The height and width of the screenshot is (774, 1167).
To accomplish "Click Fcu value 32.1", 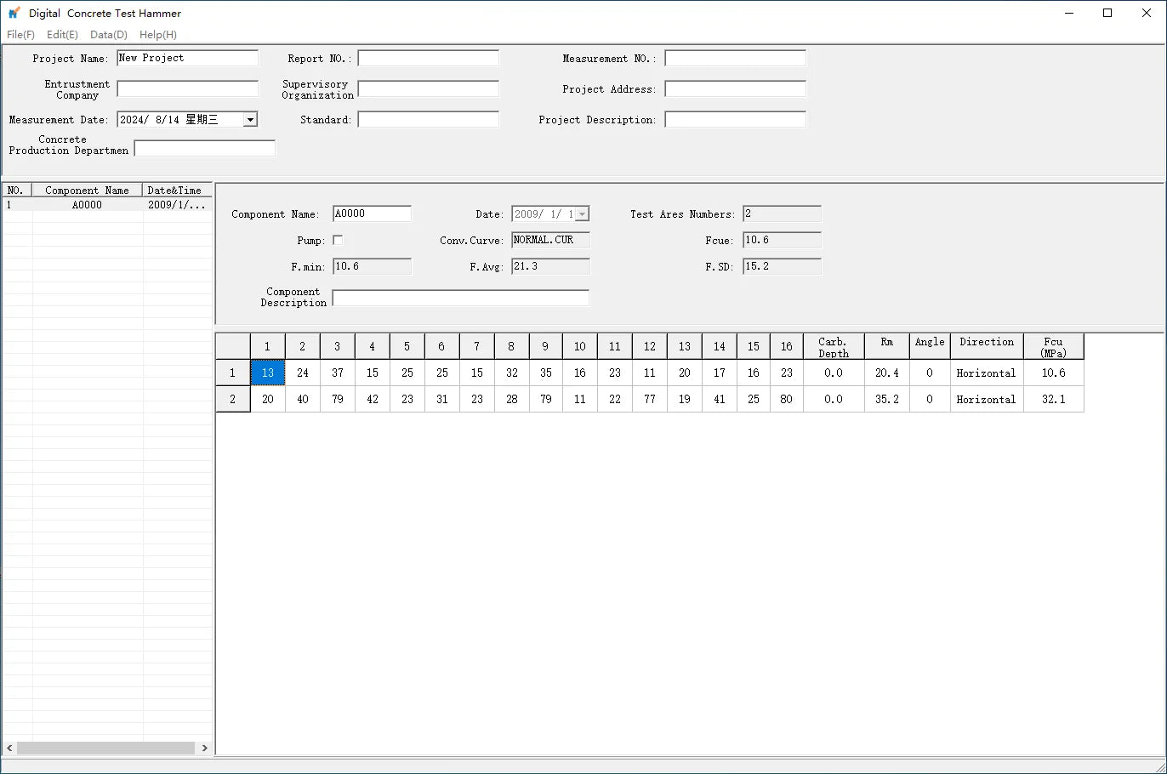I will [x=1054, y=399].
